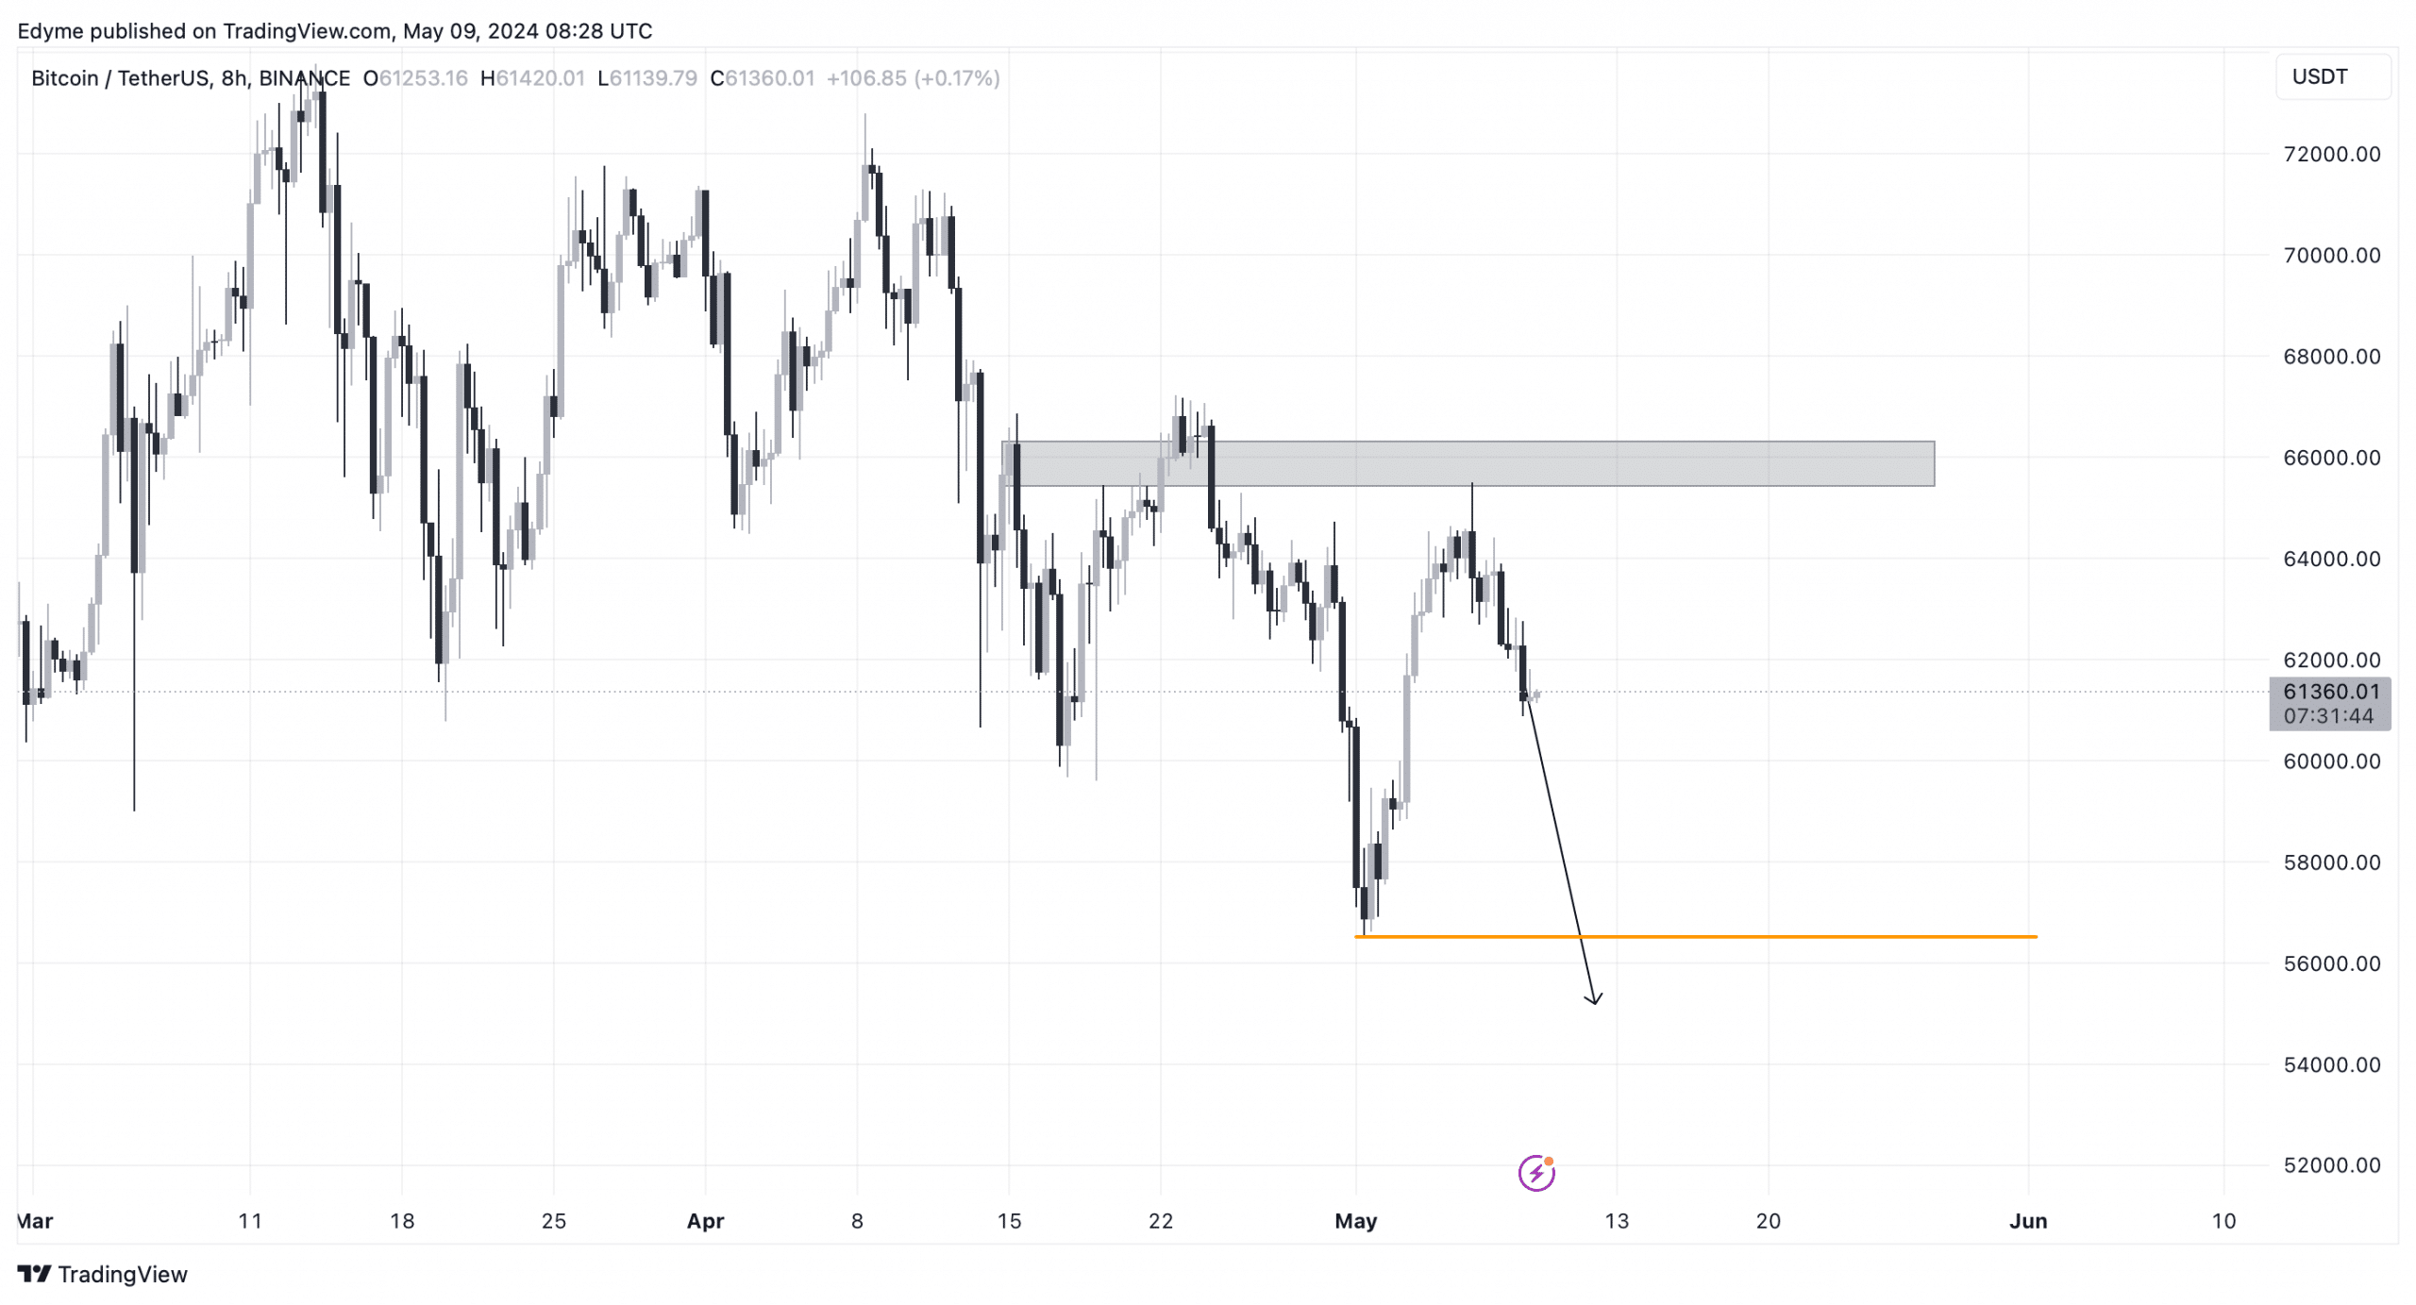Click the closing price value C61360.01

coord(762,78)
